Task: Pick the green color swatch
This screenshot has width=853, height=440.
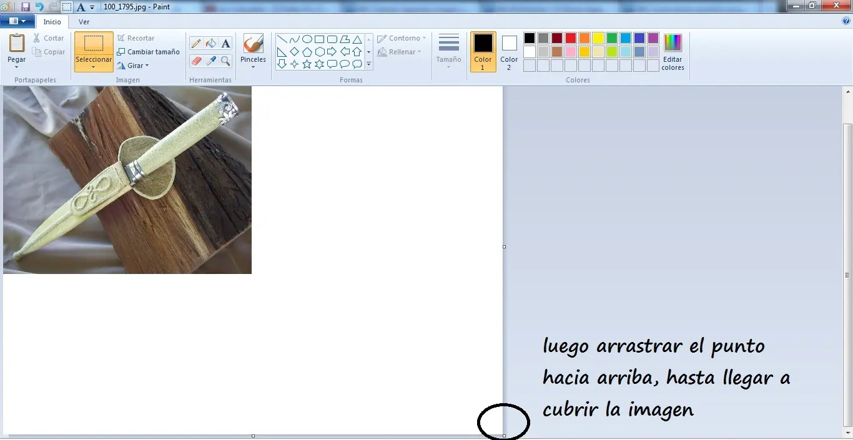Action: pos(612,38)
